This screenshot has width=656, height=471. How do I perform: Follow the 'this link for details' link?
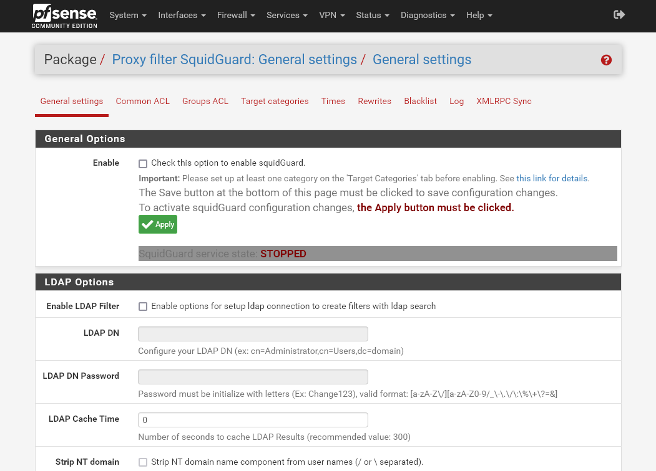(x=552, y=178)
